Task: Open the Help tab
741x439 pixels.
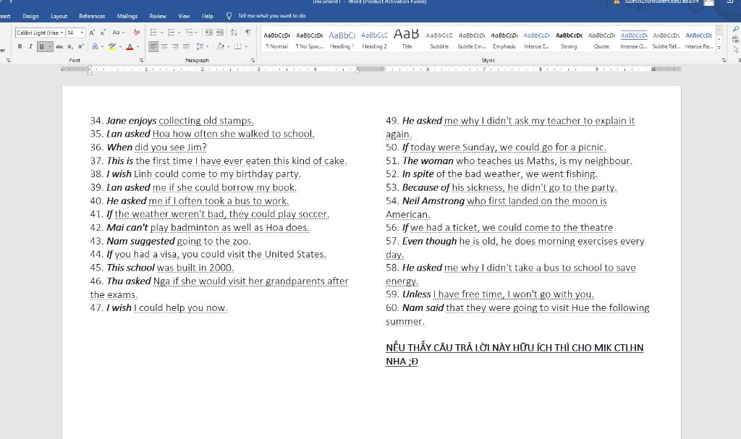Action: (208, 16)
